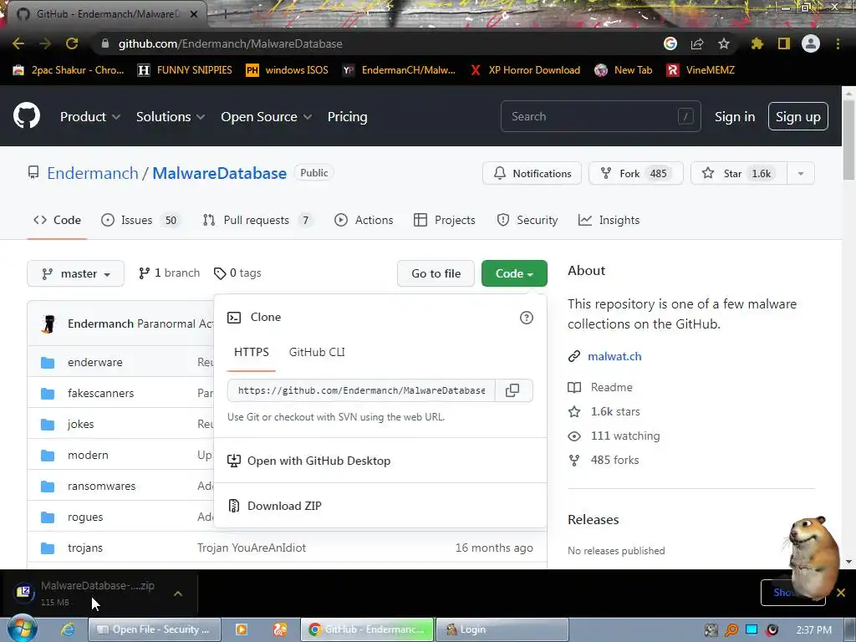Open the Pricing page
856x642 pixels.
[x=347, y=117]
